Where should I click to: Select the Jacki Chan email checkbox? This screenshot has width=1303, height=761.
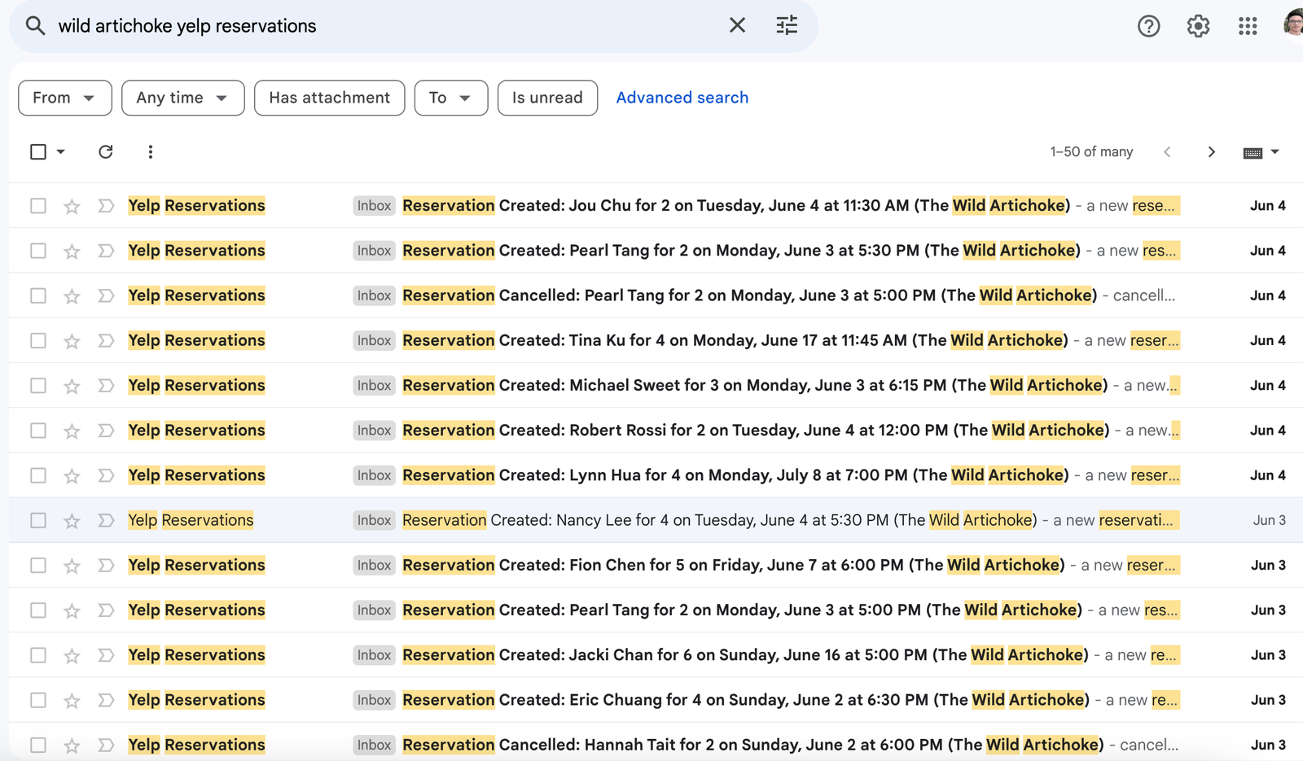point(38,655)
